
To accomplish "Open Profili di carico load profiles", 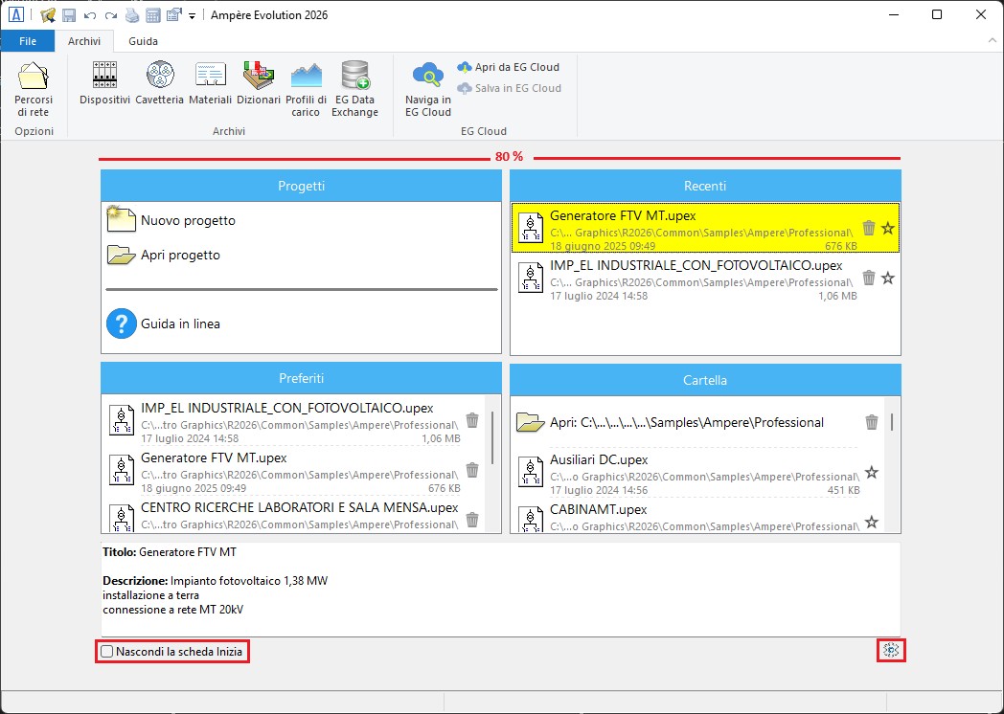I will (x=306, y=90).
